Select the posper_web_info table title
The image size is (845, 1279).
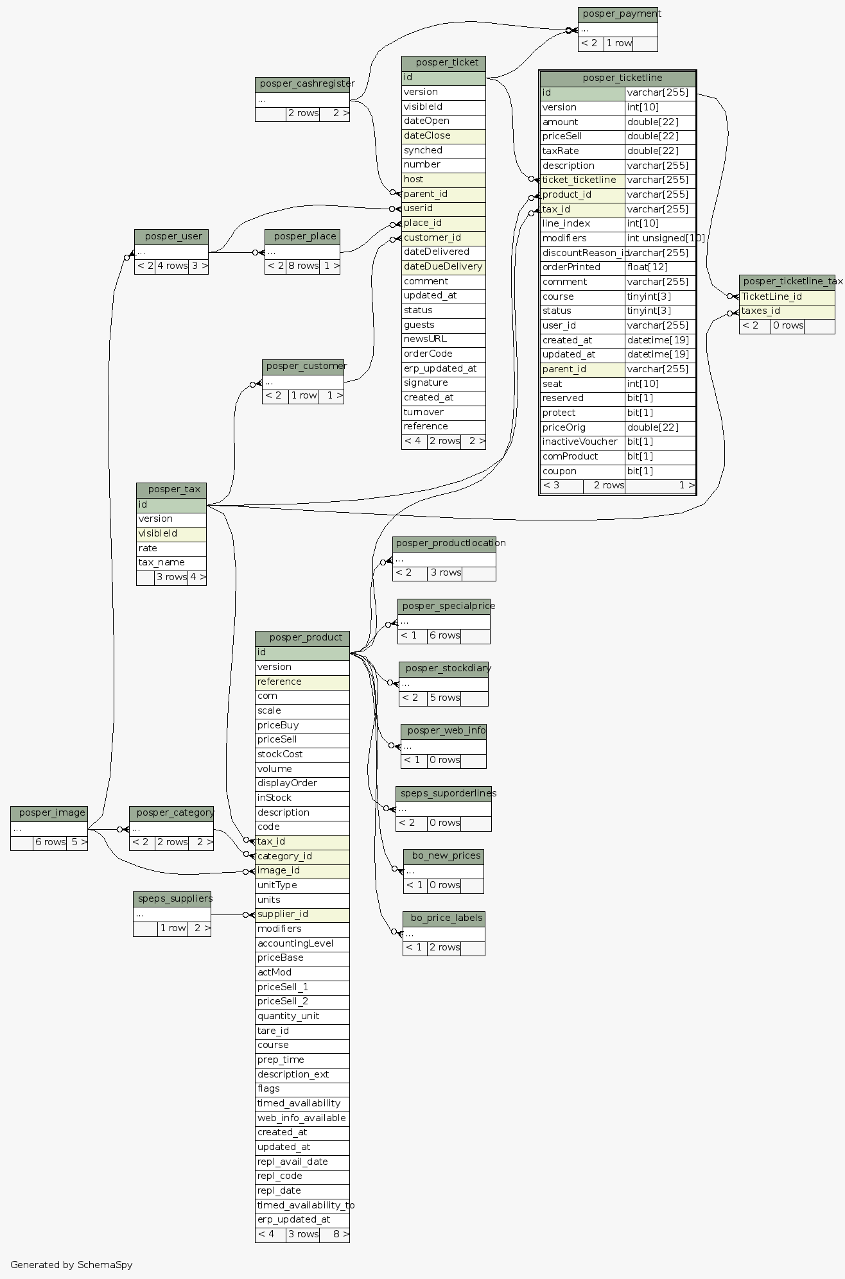(x=444, y=731)
